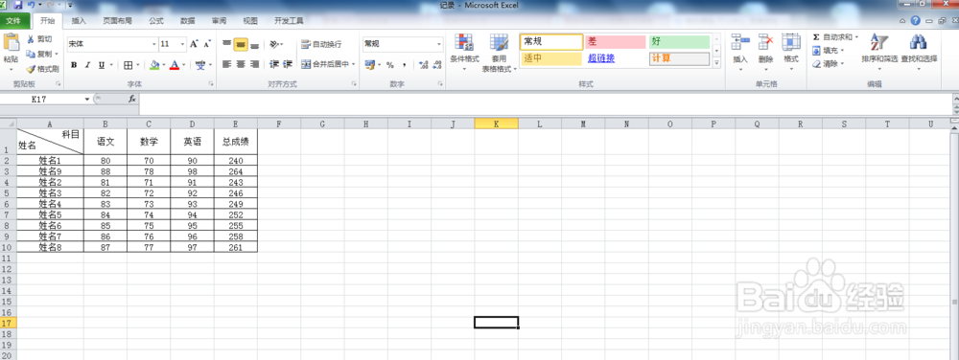Select the Format Painter (格式刷) brush
Image resolution: width=959 pixels, height=360 pixels.
(31, 69)
